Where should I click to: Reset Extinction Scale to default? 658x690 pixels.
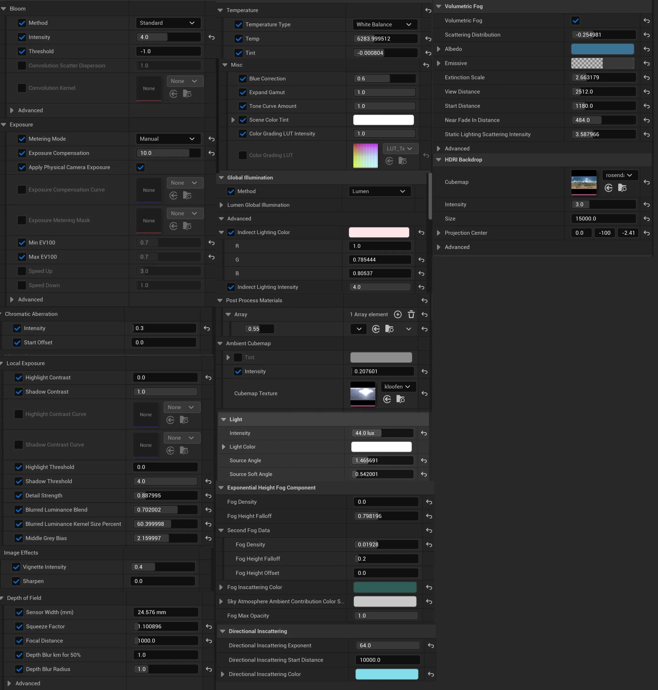[x=647, y=78]
